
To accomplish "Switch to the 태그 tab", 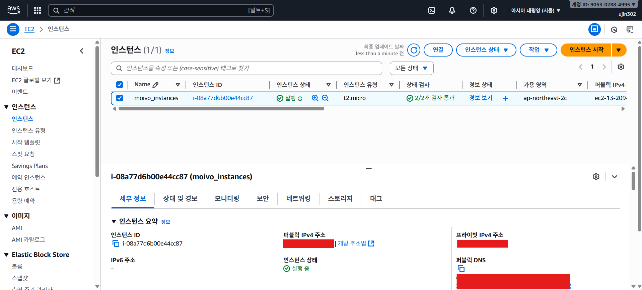I will point(376,199).
